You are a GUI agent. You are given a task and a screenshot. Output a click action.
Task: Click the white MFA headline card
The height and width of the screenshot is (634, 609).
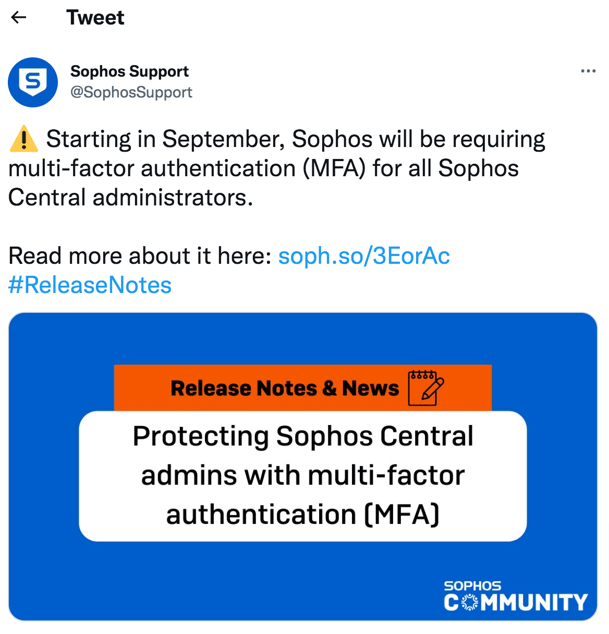[304, 475]
